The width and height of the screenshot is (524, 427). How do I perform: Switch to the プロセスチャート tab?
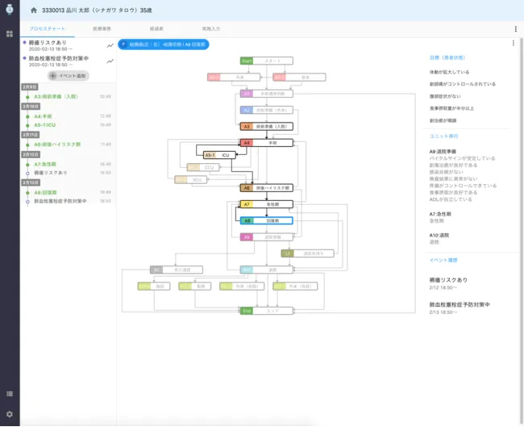point(47,29)
